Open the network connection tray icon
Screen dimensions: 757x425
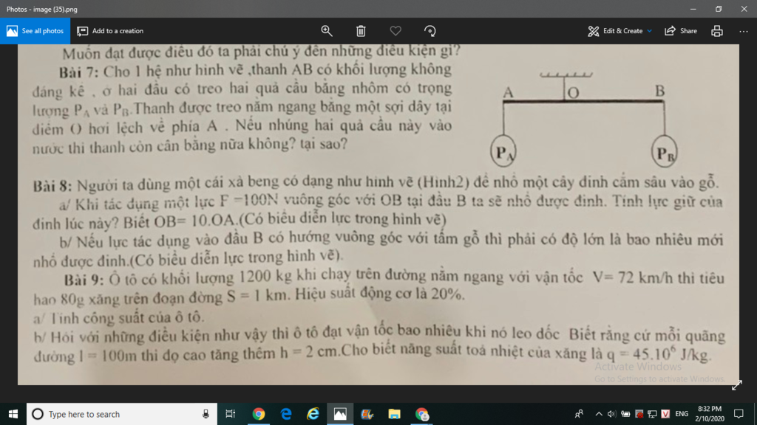click(652, 414)
